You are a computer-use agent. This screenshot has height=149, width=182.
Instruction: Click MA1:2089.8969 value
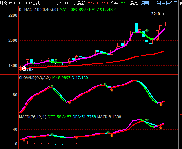coord(74,10)
